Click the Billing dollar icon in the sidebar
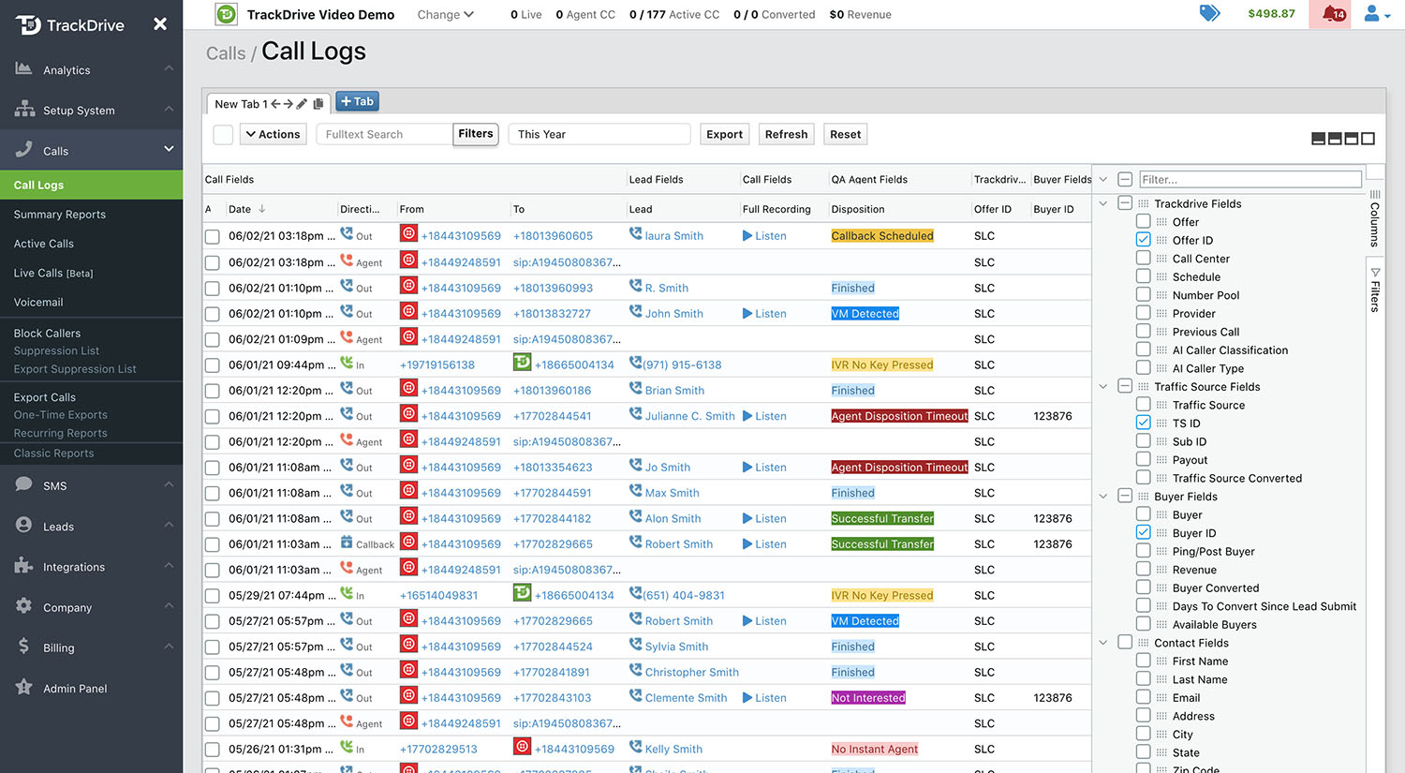The width and height of the screenshot is (1405, 773). pyautogui.click(x=23, y=647)
